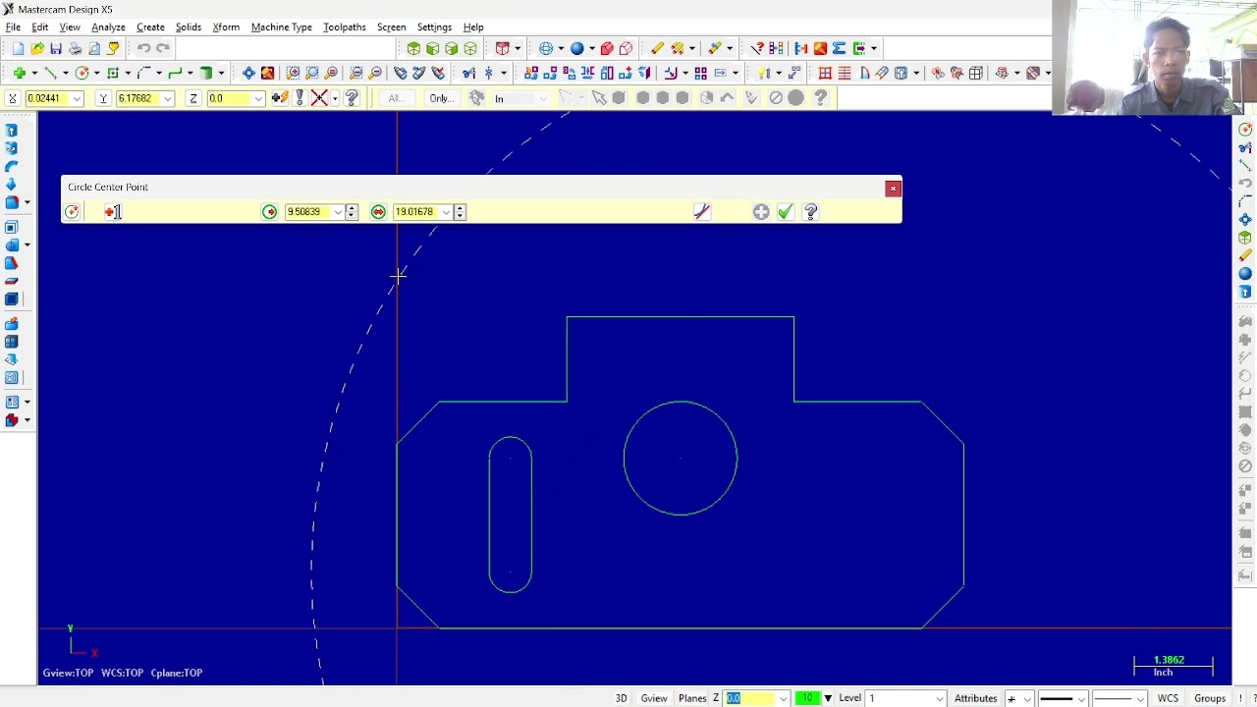Screen dimensions: 1257x707
Task: Click the Gview button in status bar
Action: coord(654,698)
